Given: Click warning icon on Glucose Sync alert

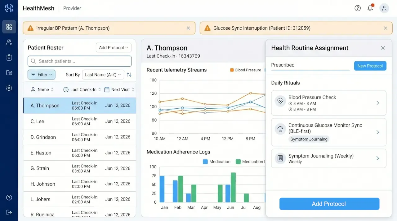Looking at the screenshot, I should [207, 28].
